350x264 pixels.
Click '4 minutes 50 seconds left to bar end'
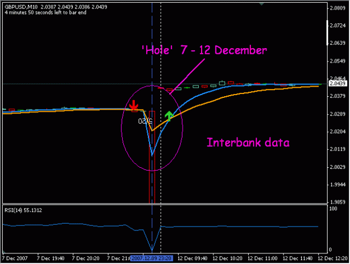coord(45,12)
